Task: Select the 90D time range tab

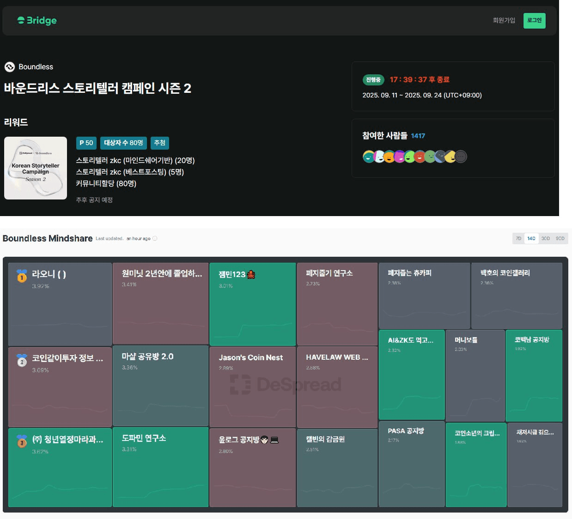Action: (560, 239)
